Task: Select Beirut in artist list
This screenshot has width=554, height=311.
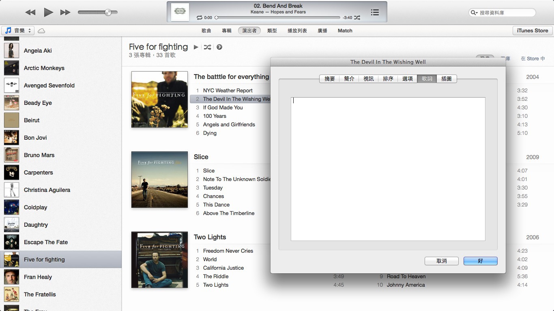Action: pyautogui.click(x=61, y=120)
